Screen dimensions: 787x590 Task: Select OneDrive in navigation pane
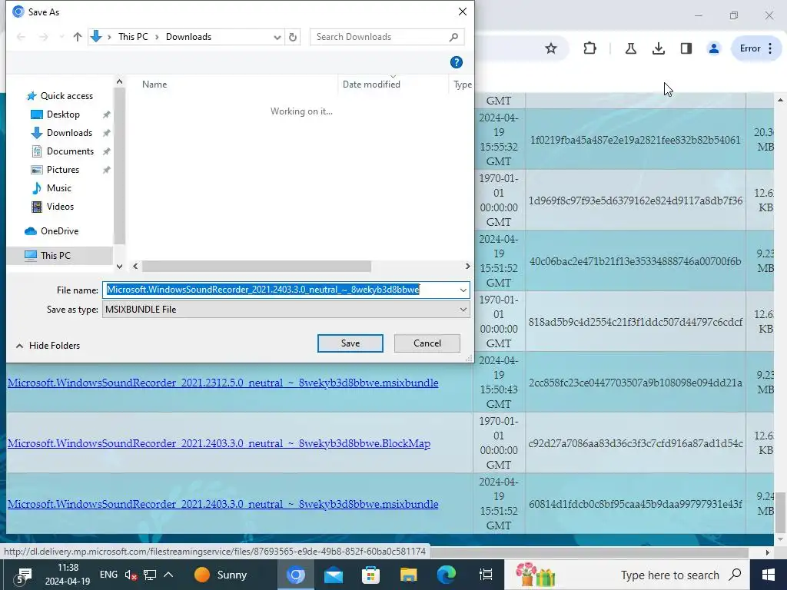pyautogui.click(x=59, y=231)
